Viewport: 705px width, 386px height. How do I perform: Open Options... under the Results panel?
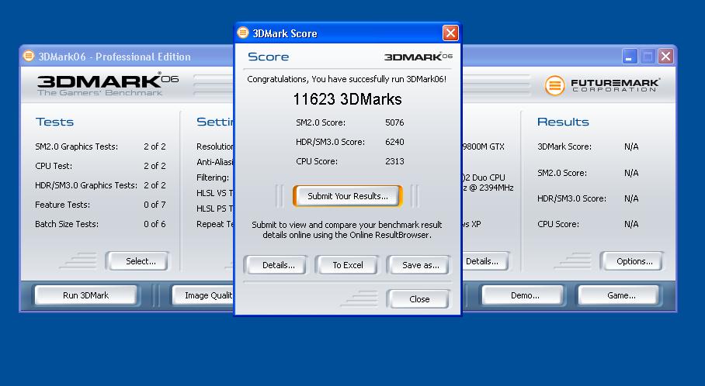click(632, 261)
